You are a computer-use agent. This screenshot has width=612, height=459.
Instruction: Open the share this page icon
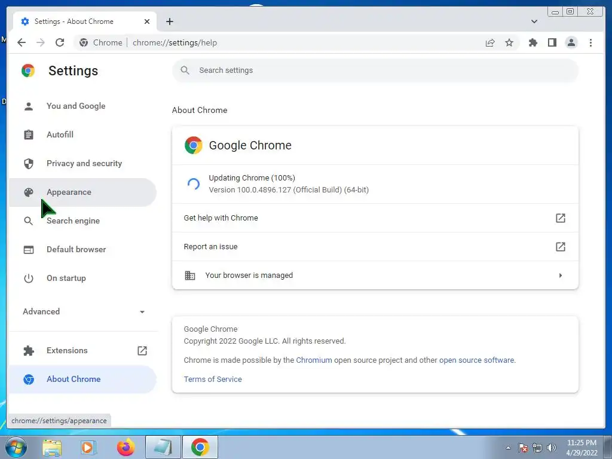pyautogui.click(x=490, y=42)
